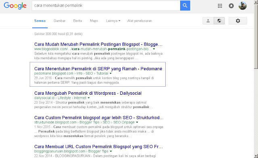258x158 pixels.
Task: Open Cara Menentukan Permalink di SERP result
Action: 98,69
